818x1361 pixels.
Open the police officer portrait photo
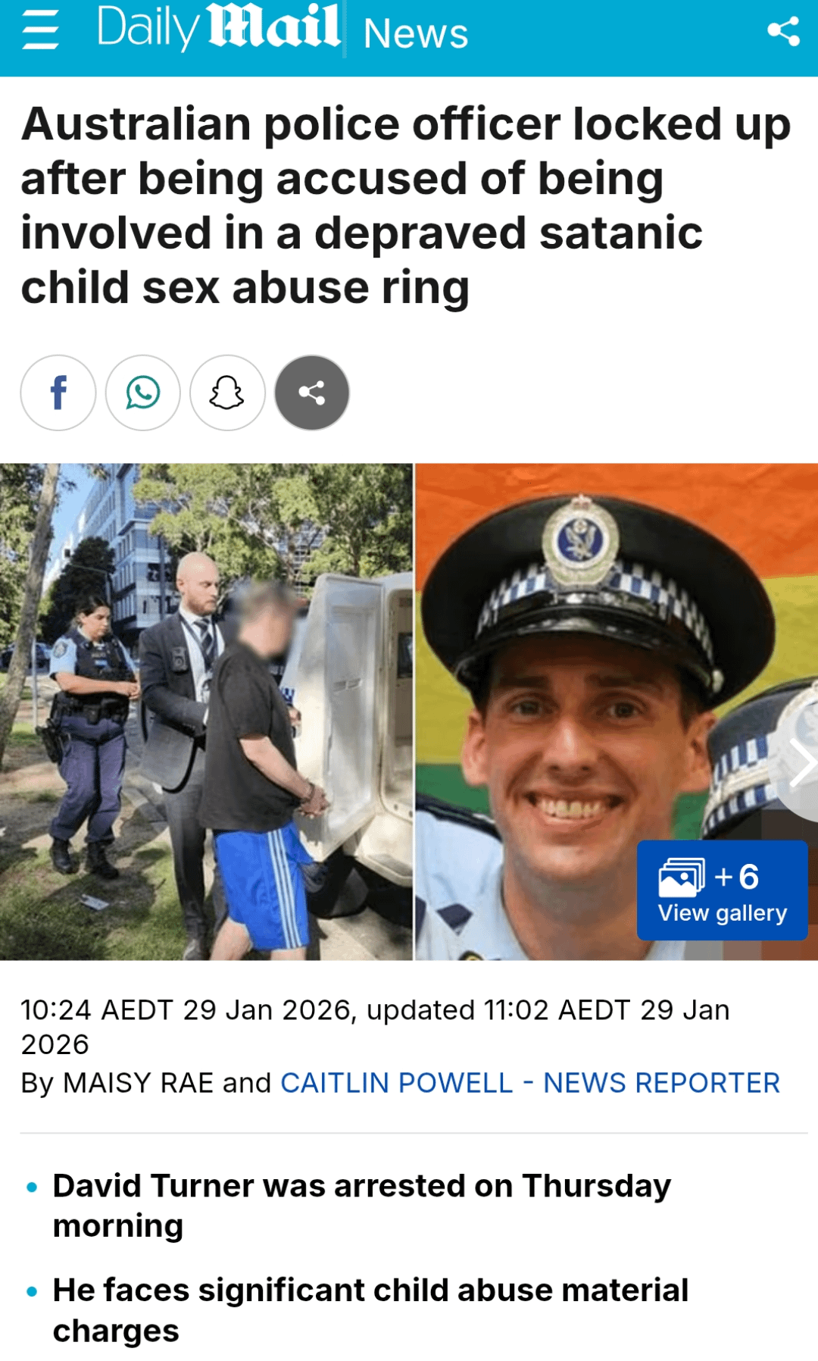tap(617, 712)
